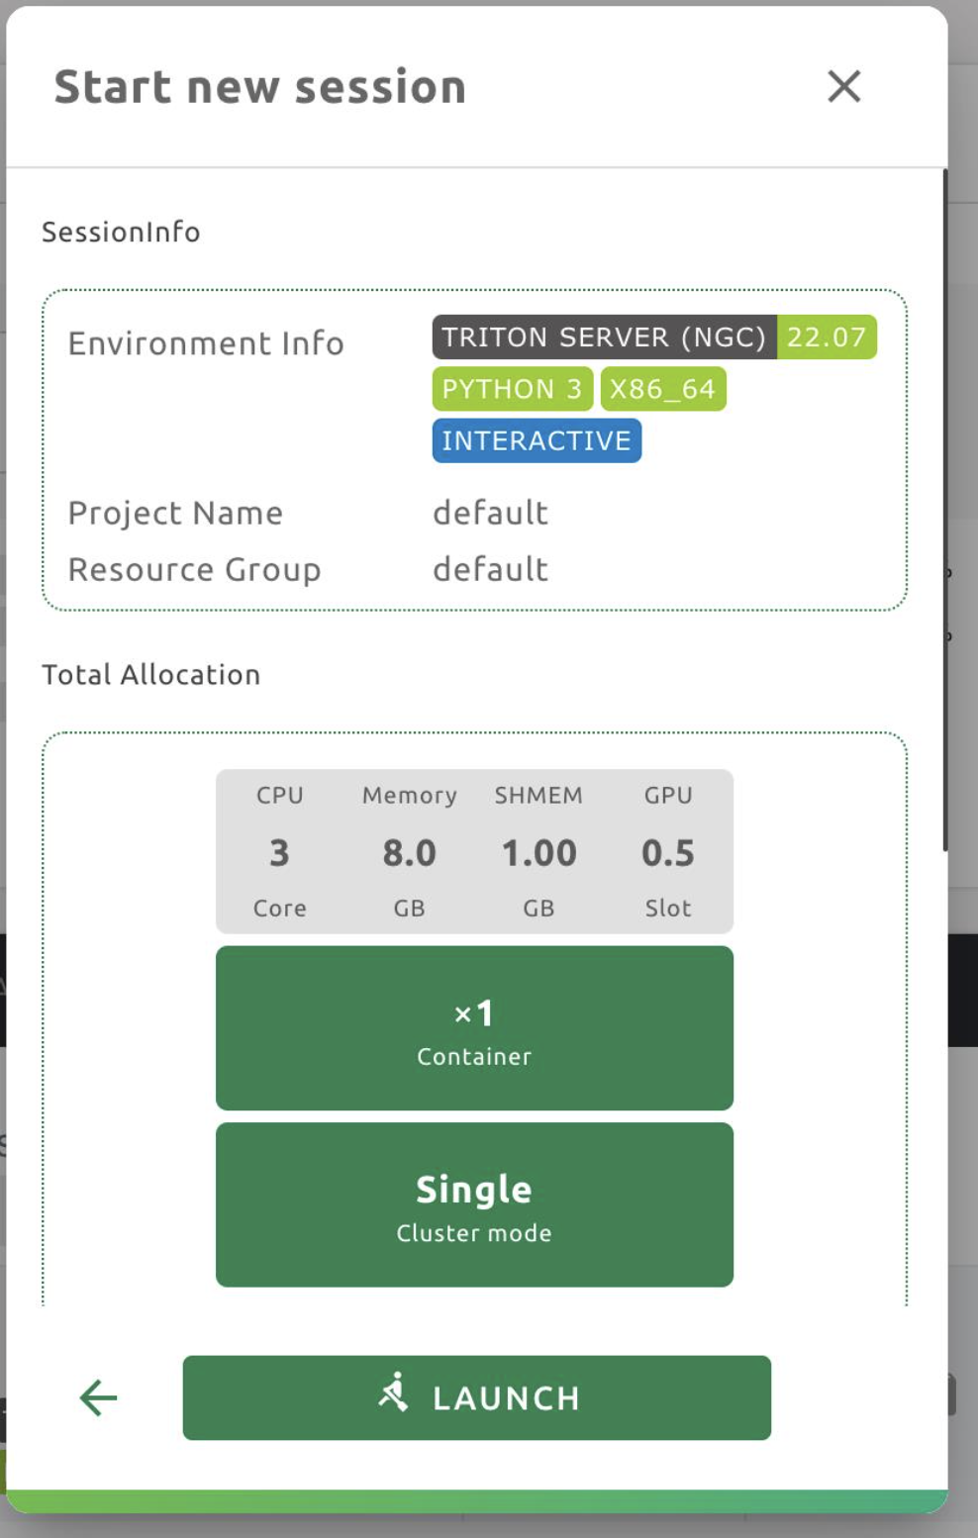Select the Total Allocation section header
The height and width of the screenshot is (1538, 978).
[x=150, y=674]
